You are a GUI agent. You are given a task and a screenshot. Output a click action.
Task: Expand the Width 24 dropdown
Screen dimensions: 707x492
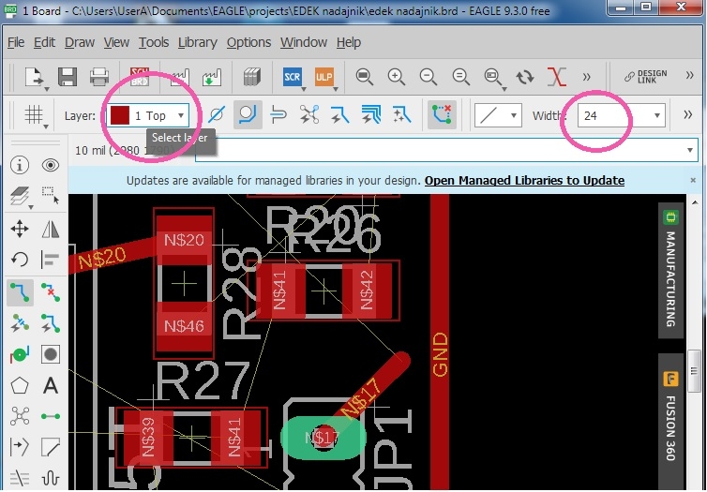[x=621, y=116]
